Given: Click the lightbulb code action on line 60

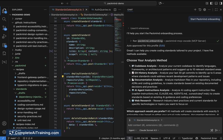Looking at the screenshot, I should (62, 76).
